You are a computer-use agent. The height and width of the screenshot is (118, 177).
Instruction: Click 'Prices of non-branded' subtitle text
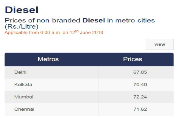[42, 20]
